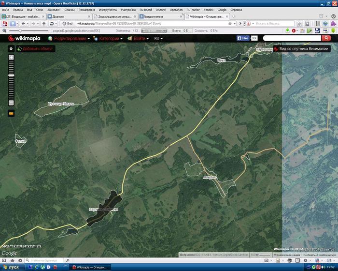Viewport: 338px width, 271px height.
Task: Open the Редактирование dropdown menu
Action: pos(71,38)
